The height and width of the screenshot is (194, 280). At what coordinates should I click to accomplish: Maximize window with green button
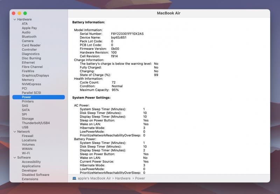[25, 13]
